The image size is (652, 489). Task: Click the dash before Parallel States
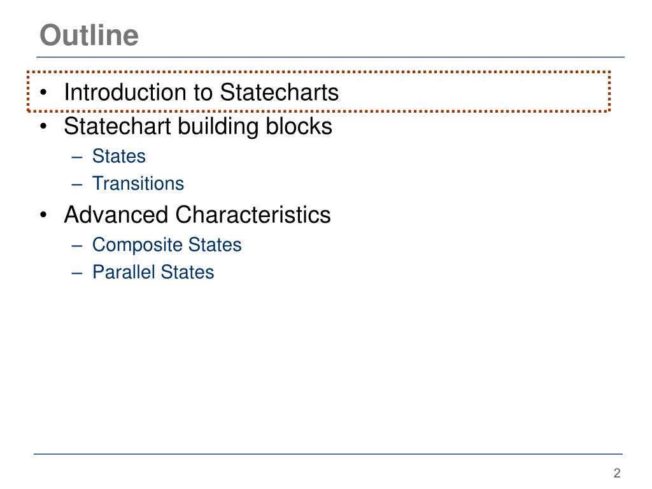click(77, 273)
